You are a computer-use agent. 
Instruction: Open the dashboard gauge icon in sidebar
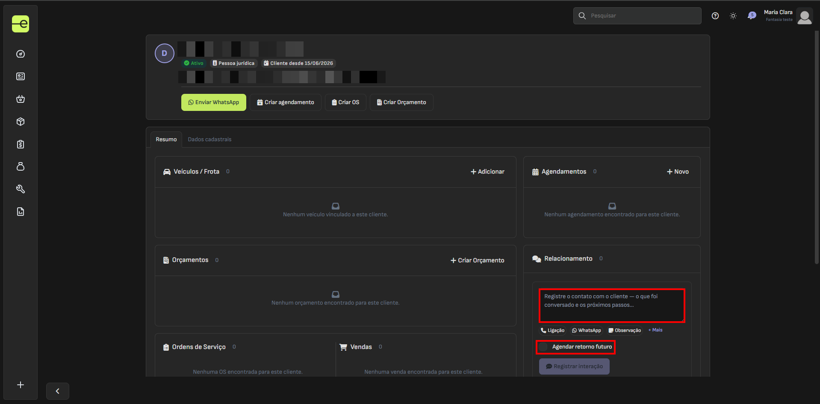click(x=21, y=54)
